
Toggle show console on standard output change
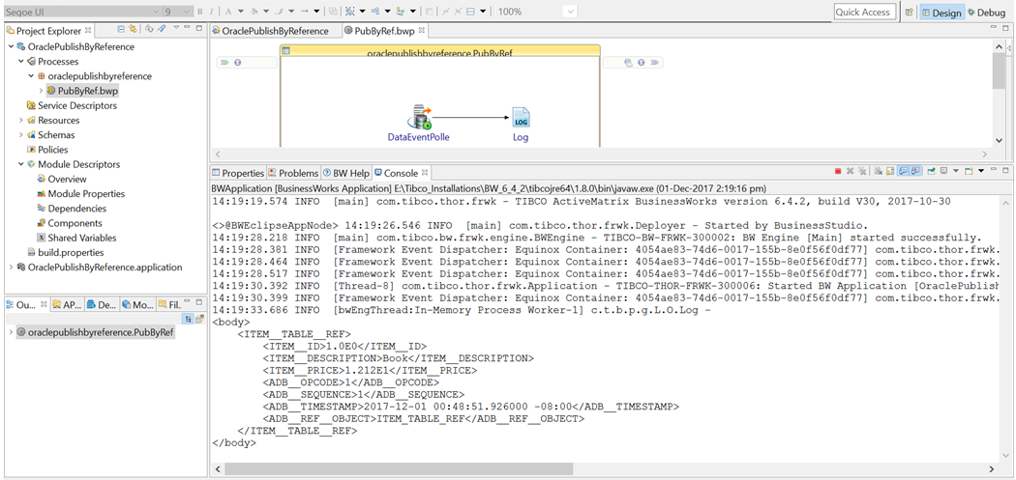pyautogui.click(x=903, y=172)
